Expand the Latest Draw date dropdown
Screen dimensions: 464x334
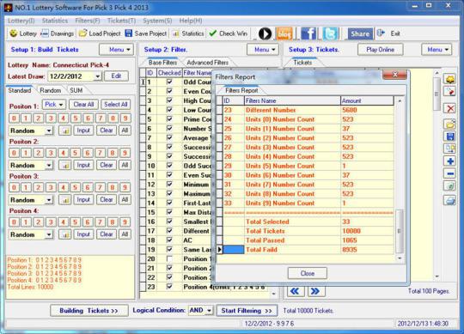[98, 76]
